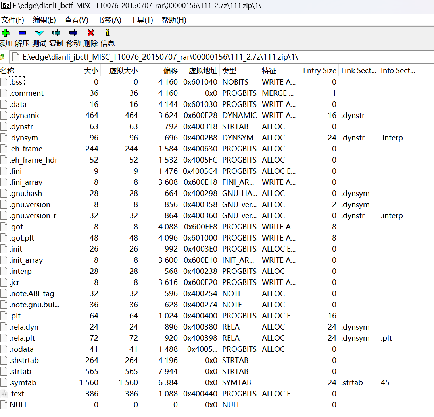Click the DYNAMIC type cell
This screenshot has height=417, width=434.
(x=240, y=115)
